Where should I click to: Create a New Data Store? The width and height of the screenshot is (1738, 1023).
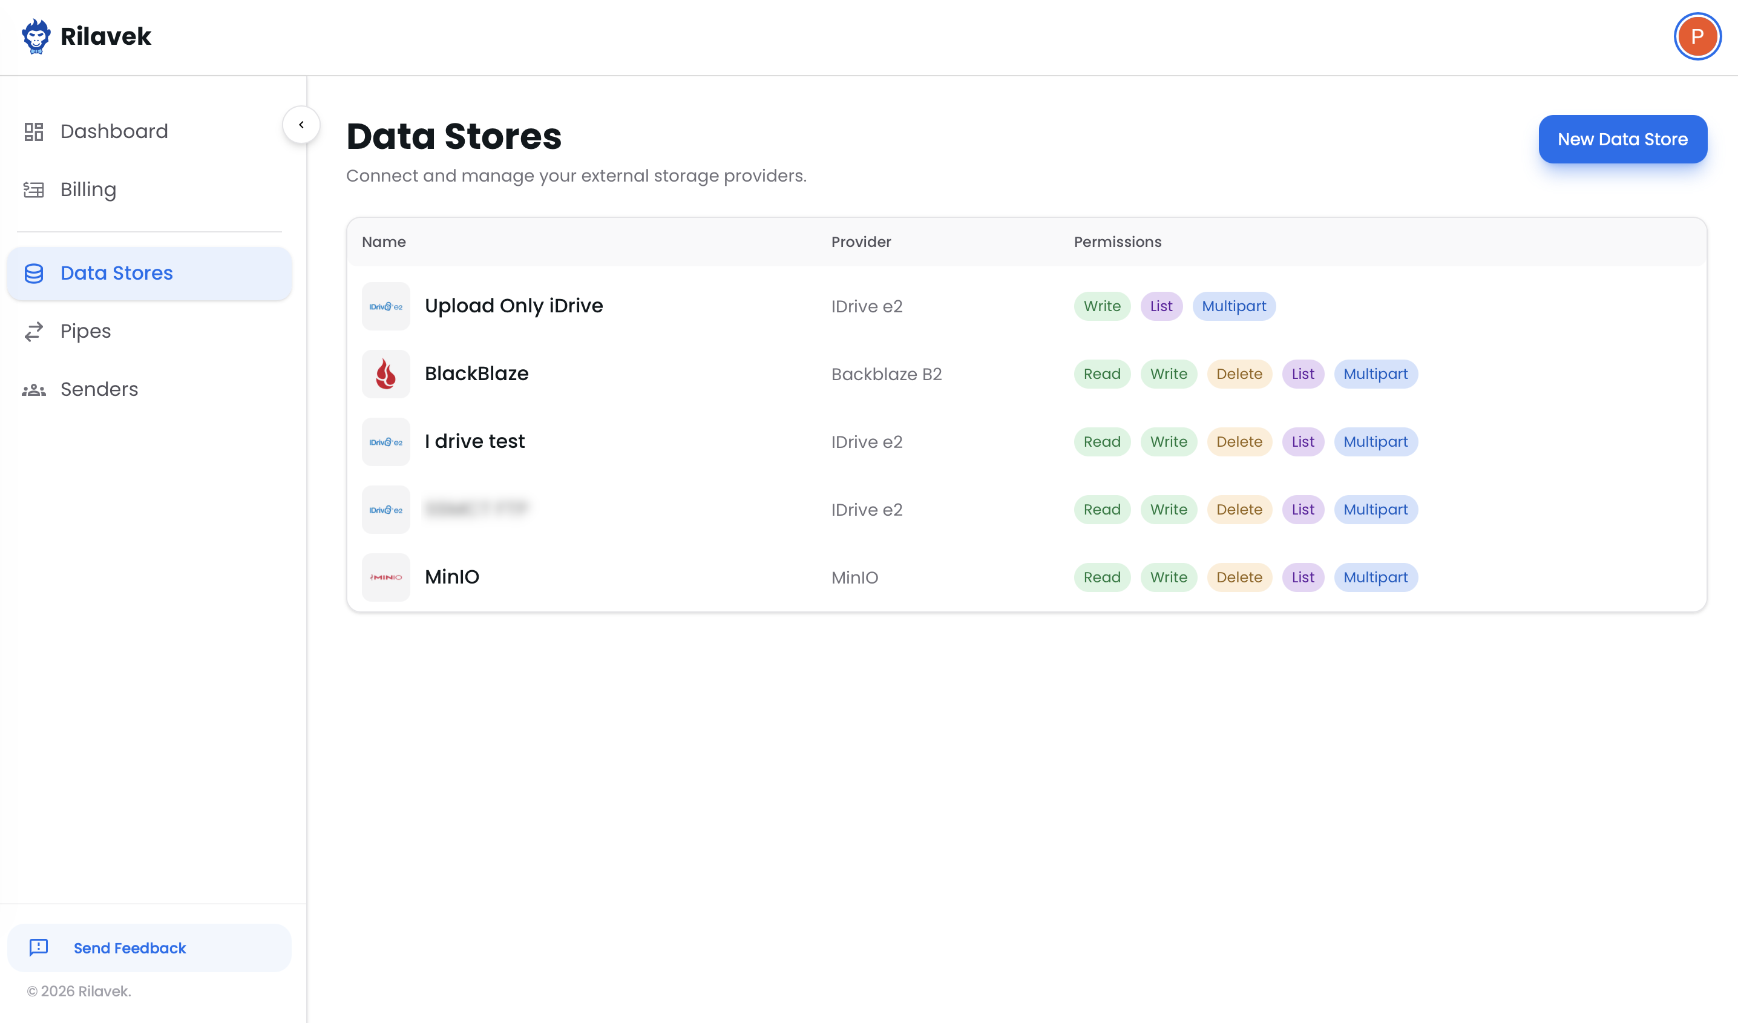1622,139
